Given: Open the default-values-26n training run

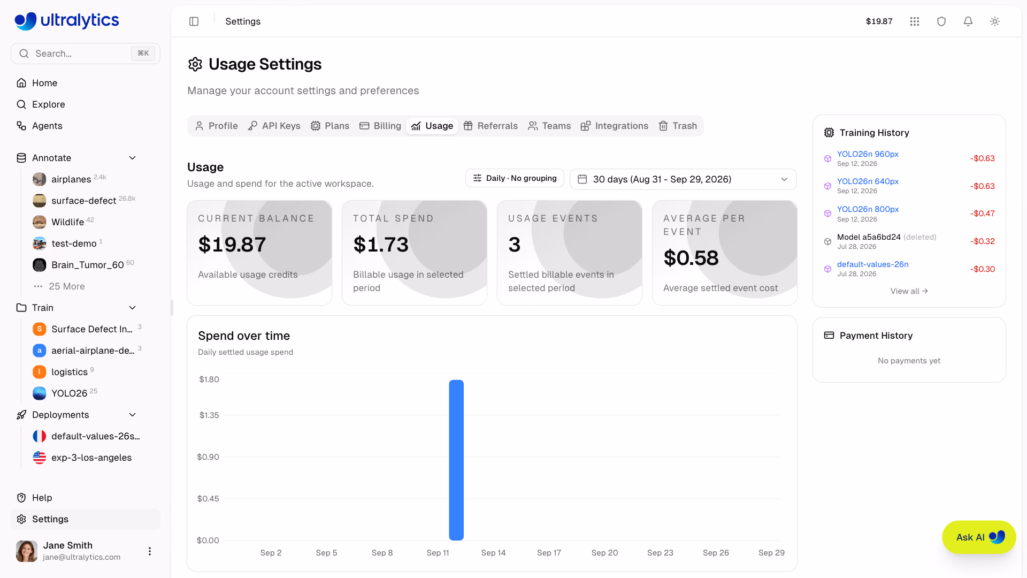Looking at the screenshot, I should coord(872,264).
